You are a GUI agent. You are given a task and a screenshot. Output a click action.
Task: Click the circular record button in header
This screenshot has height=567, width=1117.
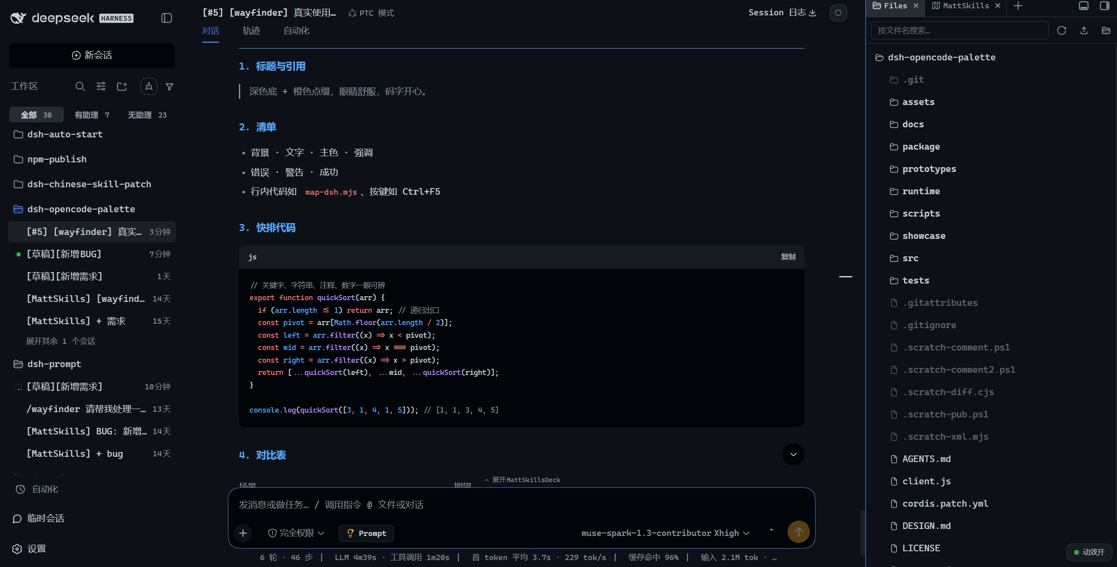(x=838, y=13)
